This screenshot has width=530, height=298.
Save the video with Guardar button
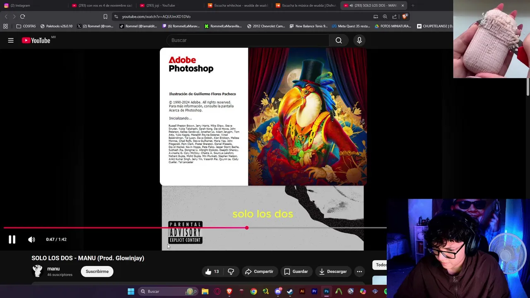296,272
